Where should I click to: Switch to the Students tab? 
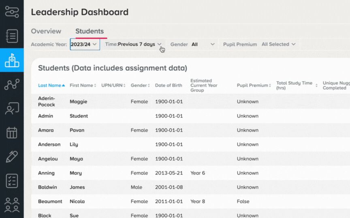click(90, 31)
